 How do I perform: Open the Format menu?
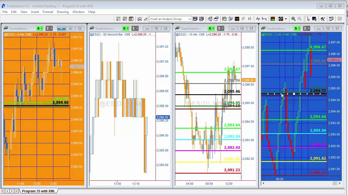coord(48,12)
